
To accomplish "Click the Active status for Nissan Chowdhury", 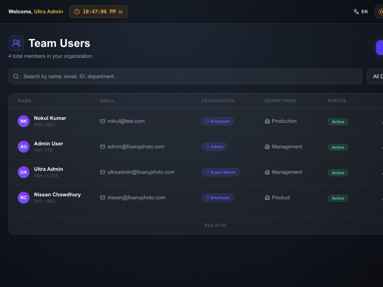I will (x=338, y=198).
